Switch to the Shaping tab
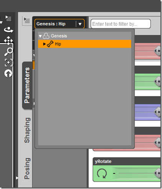 (x=27, y=130)
